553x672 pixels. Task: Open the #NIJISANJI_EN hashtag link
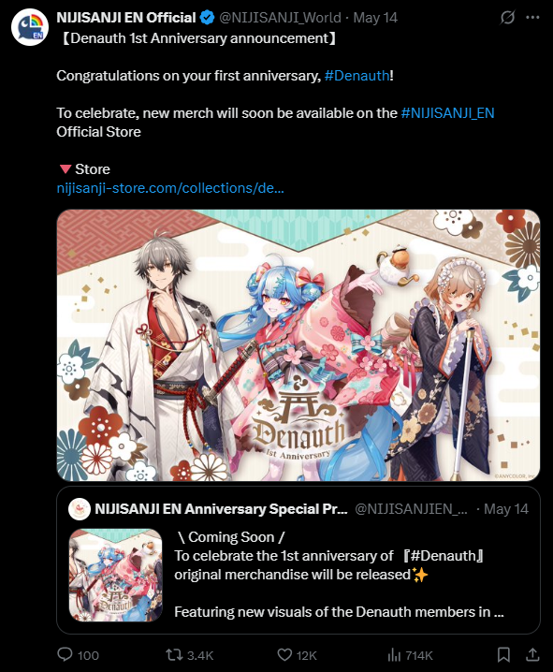tap(447, 113)
